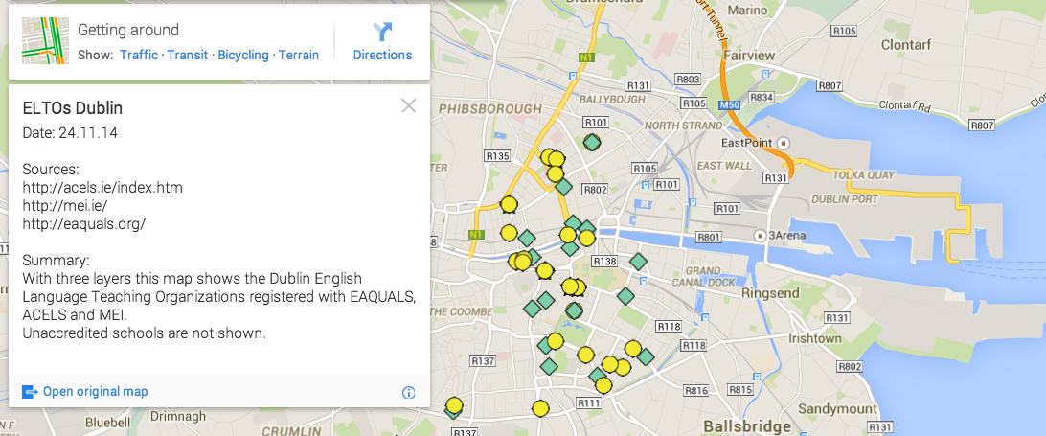Click the http://eaquals.org/ source text

point(84,224)
